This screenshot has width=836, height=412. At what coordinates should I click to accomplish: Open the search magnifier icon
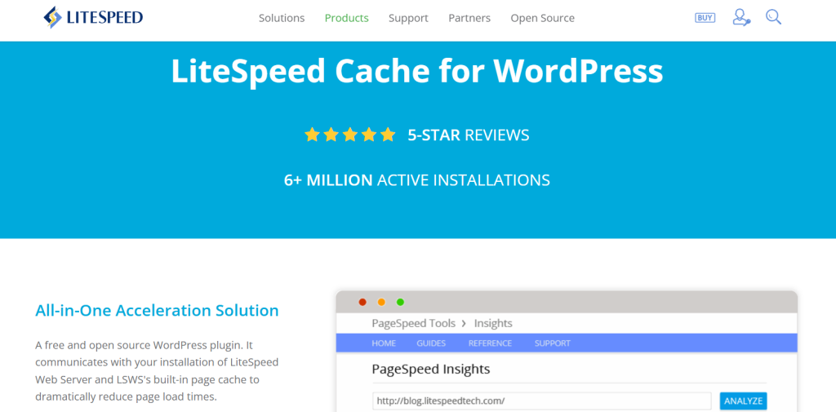(x=774, y=17)
